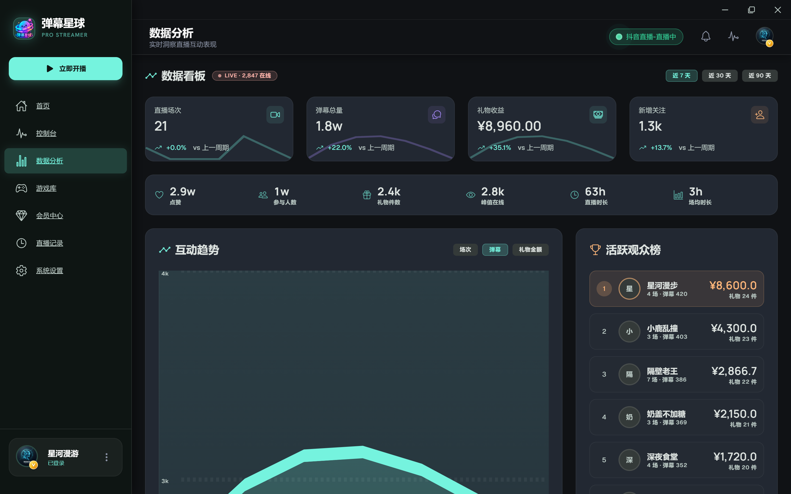Open 控制台 in sidebar

pyautogui.click(x=66, y=133)
